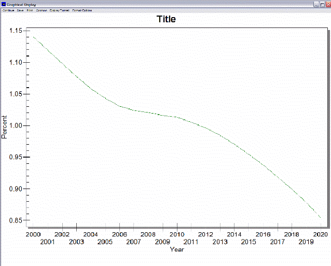
Task: Open the Display Format menu
Action: pyautogui.click(x=59, y=10)
